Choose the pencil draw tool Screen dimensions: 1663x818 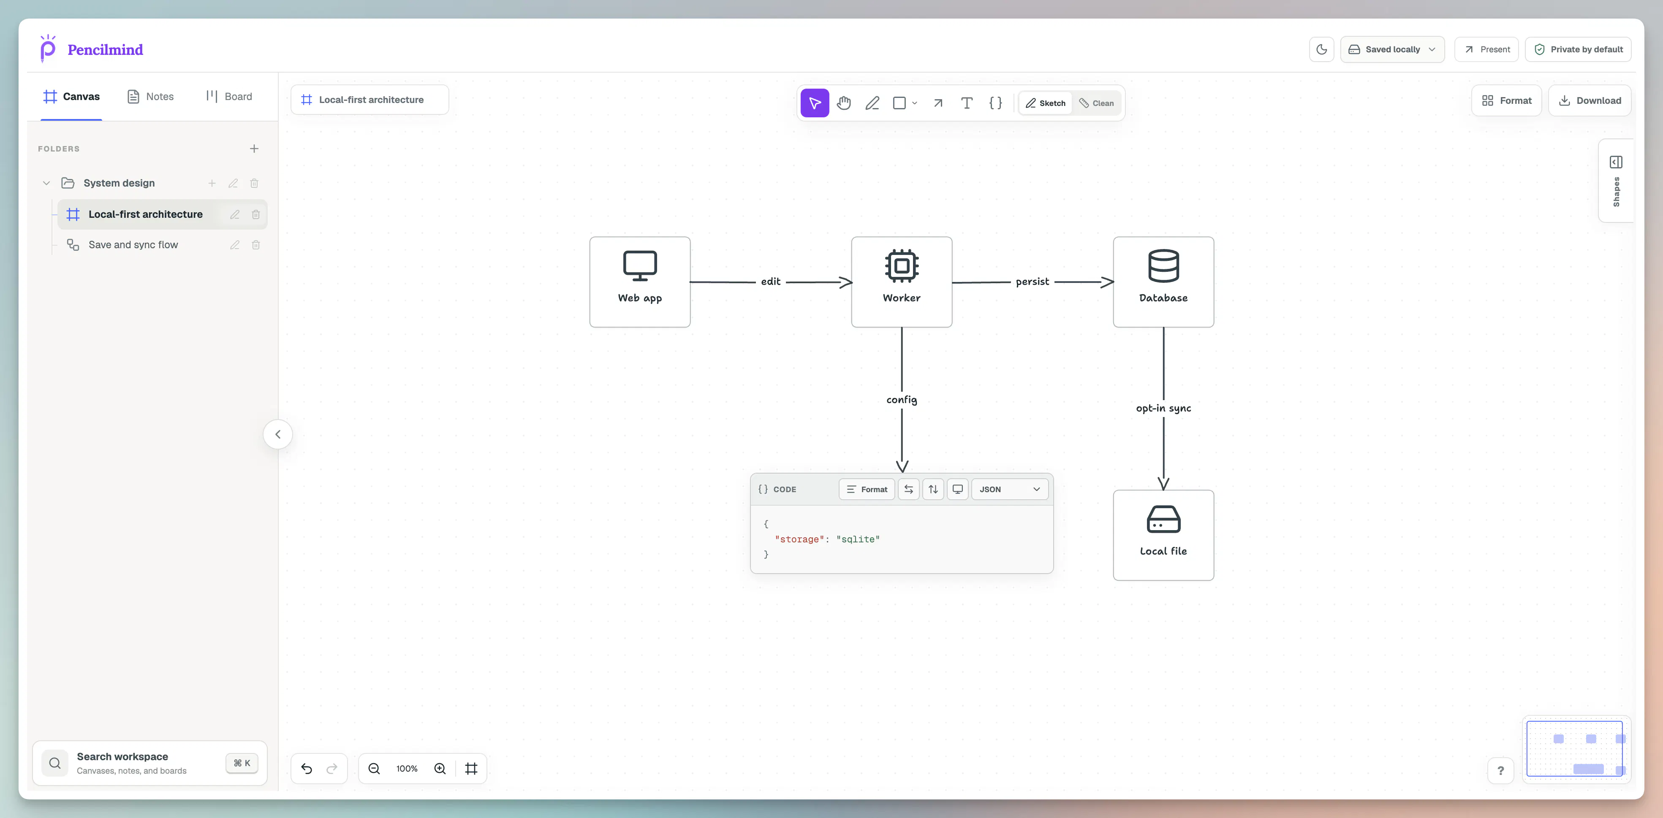872,103
